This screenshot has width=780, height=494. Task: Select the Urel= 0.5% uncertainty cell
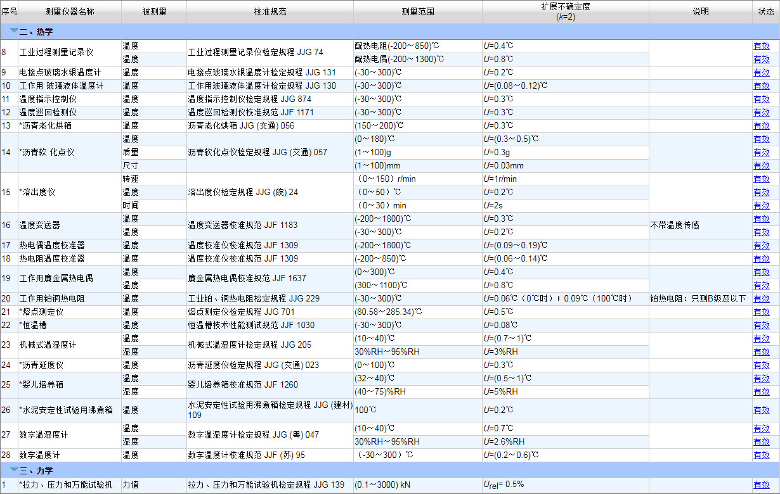click(x=566, y=484)
